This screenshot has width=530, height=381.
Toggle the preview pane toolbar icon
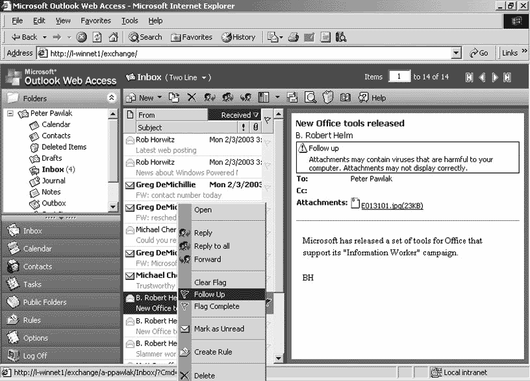263,97
